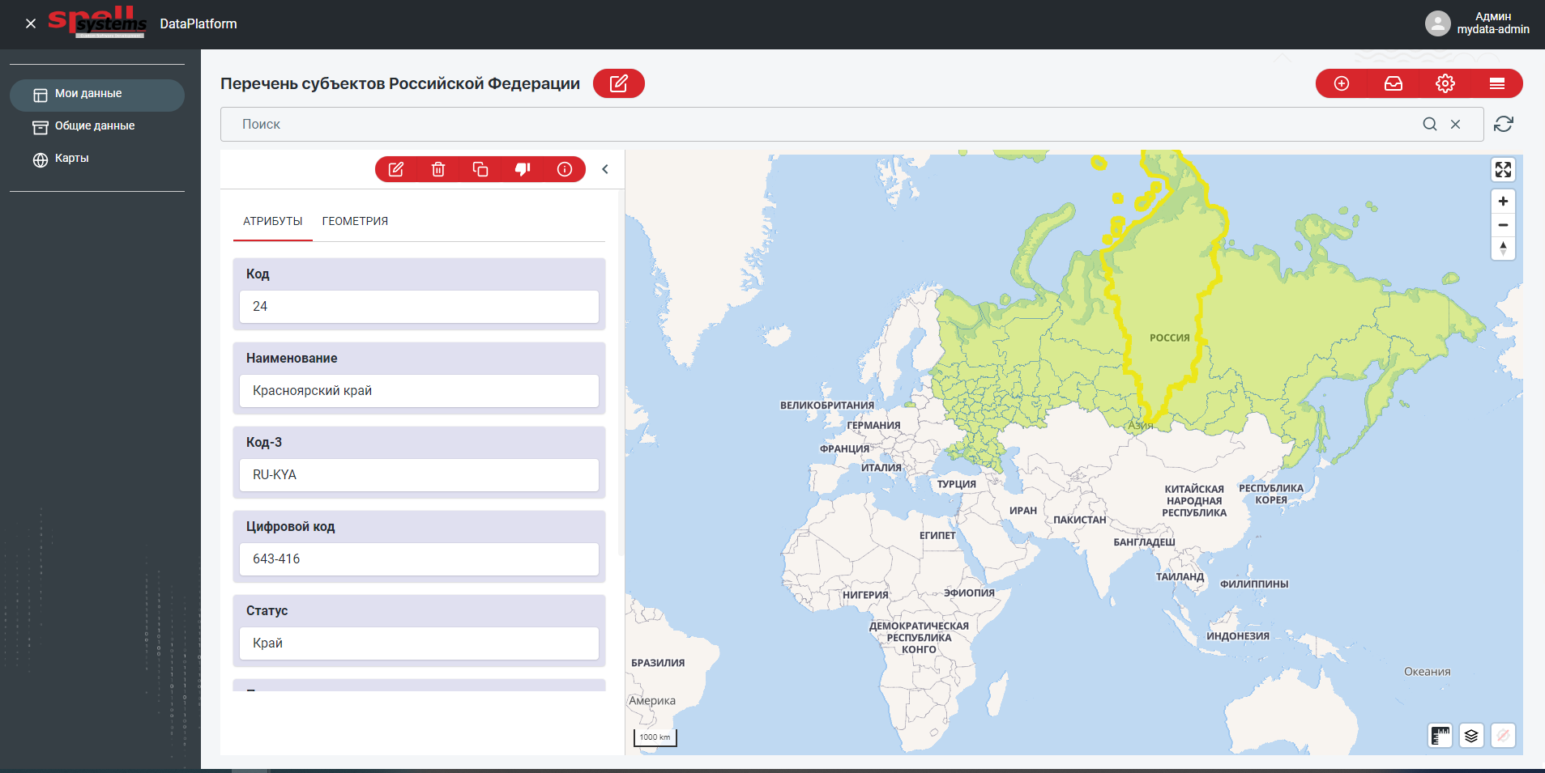Click the Наименование field Красноярский край
The width and height of the screenshot is (1545, 773).
pos(419,391)
